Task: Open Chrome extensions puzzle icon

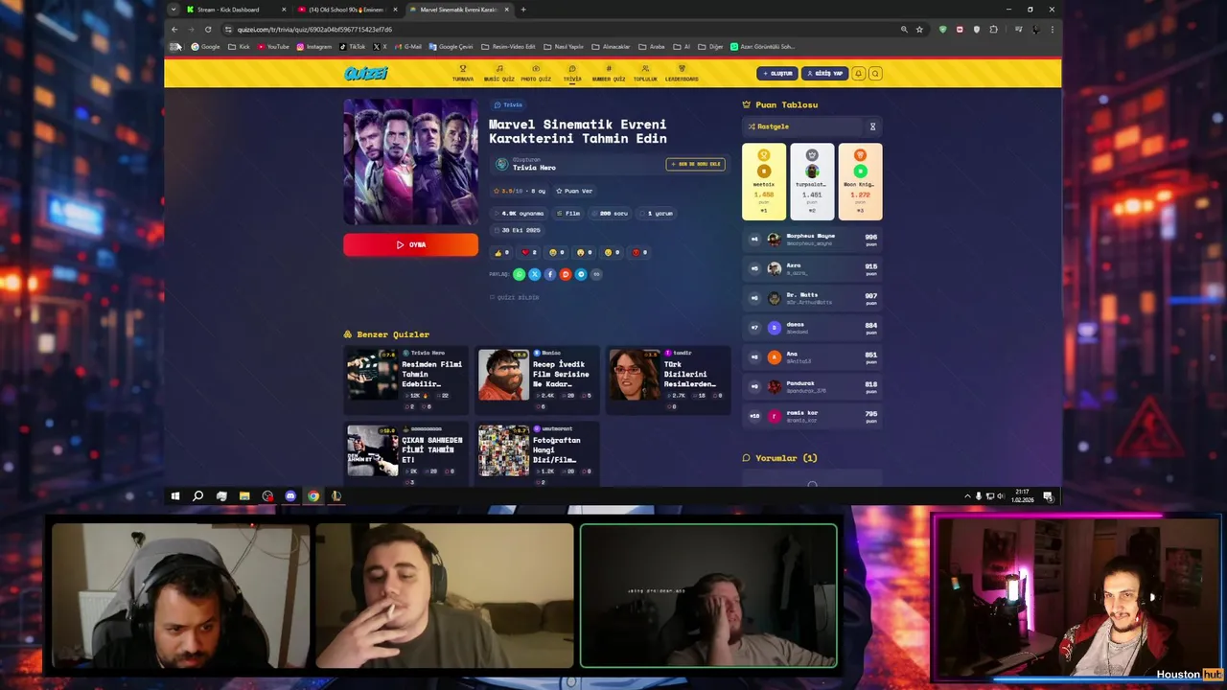Action: click(x=993, y=29)
